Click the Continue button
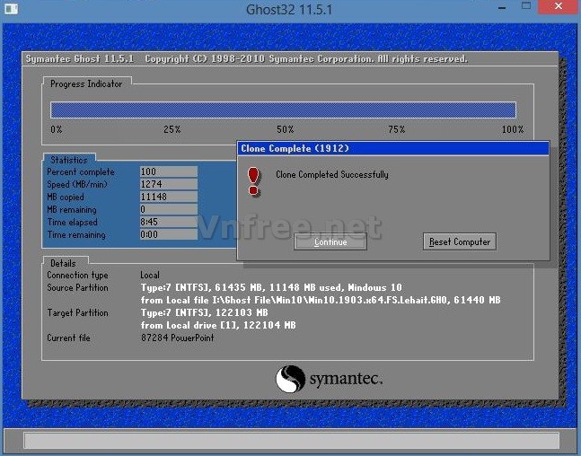Image resolution: width=581 pixels, height=456 pixels. coord(330,242)
